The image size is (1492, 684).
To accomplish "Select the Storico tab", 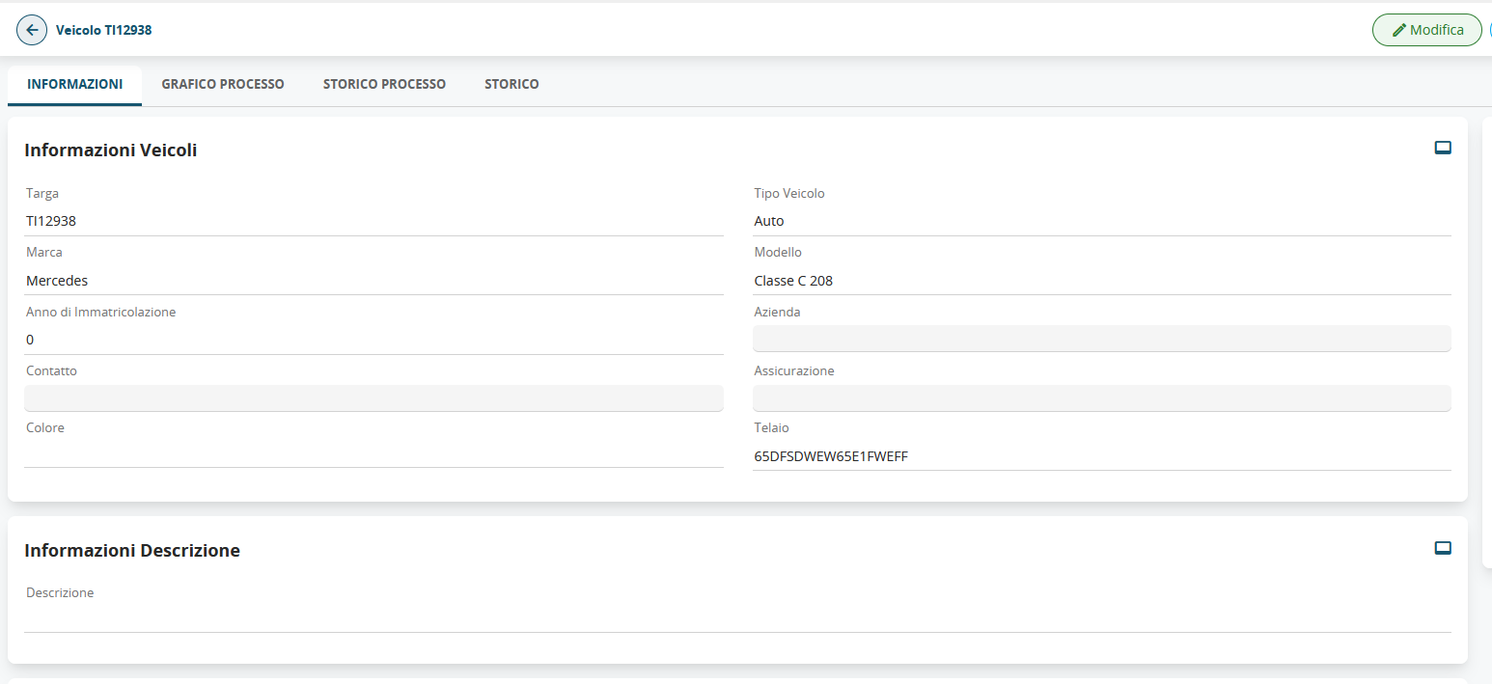I will click(511, 85).
